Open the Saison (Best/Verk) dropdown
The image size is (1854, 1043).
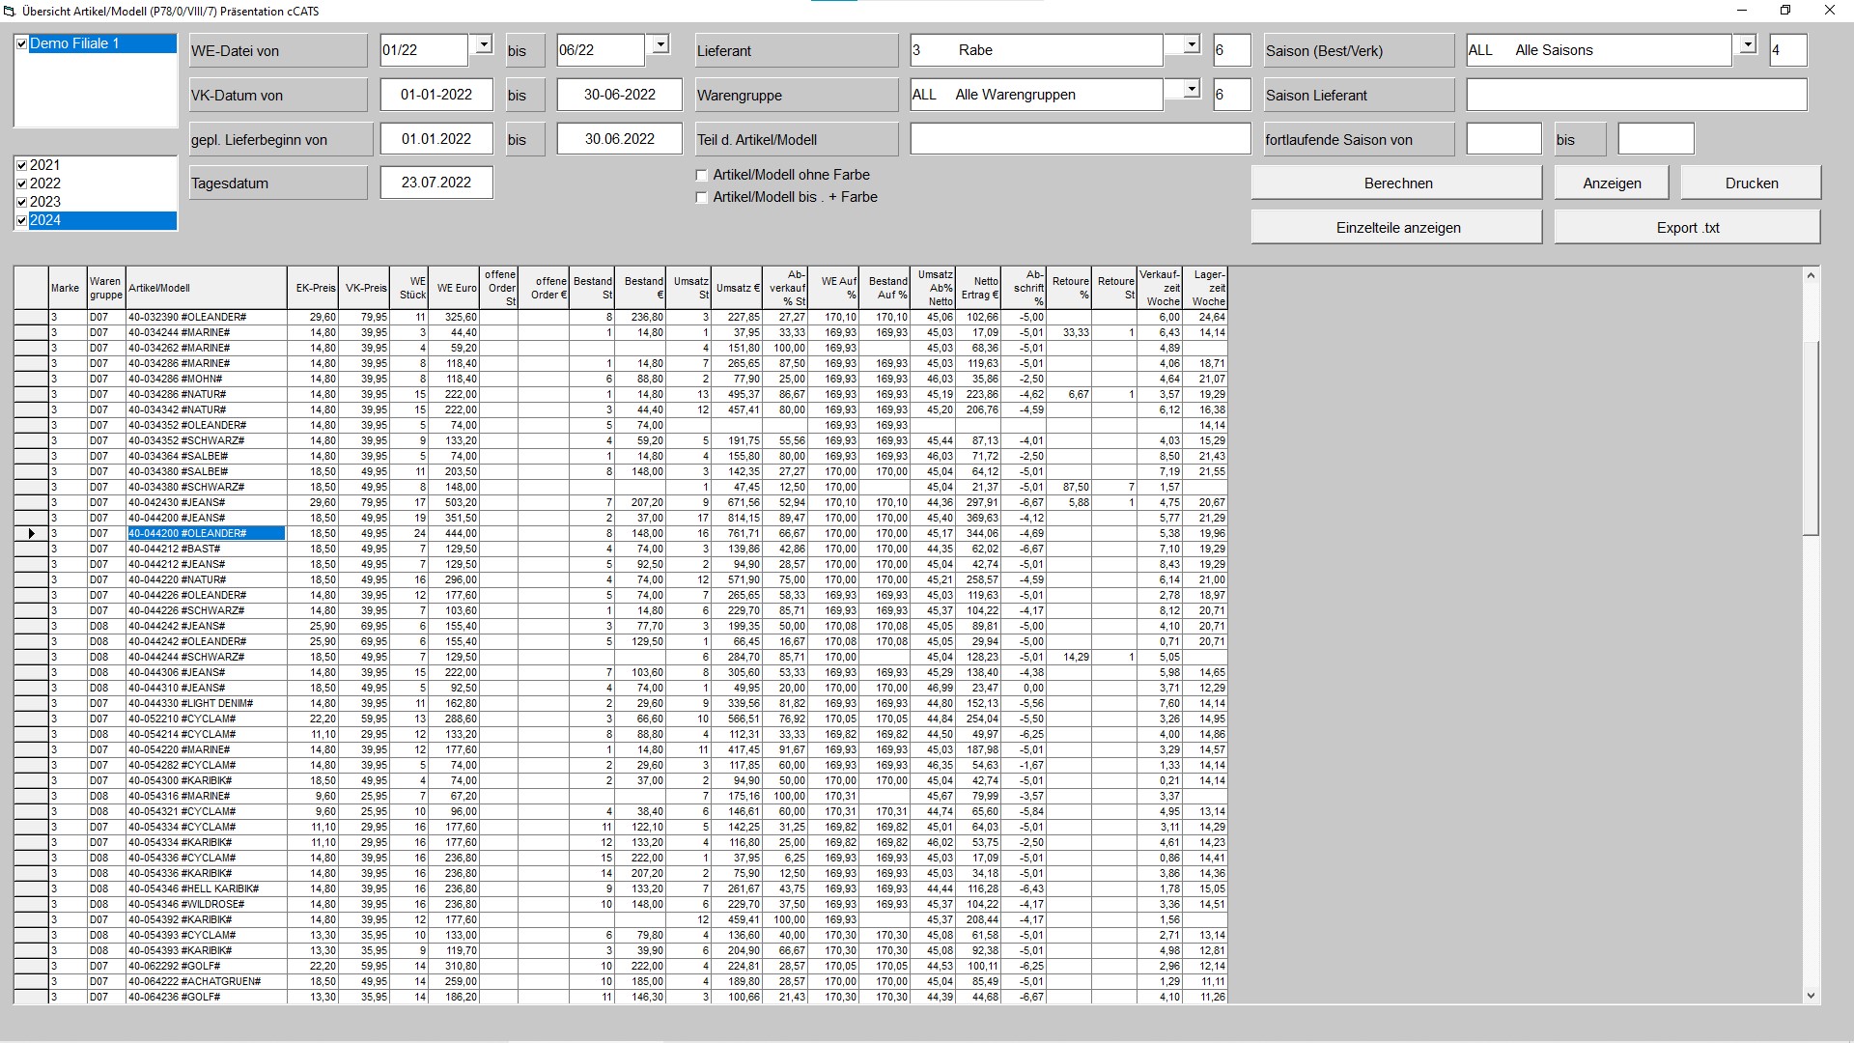click(1747, 44)
